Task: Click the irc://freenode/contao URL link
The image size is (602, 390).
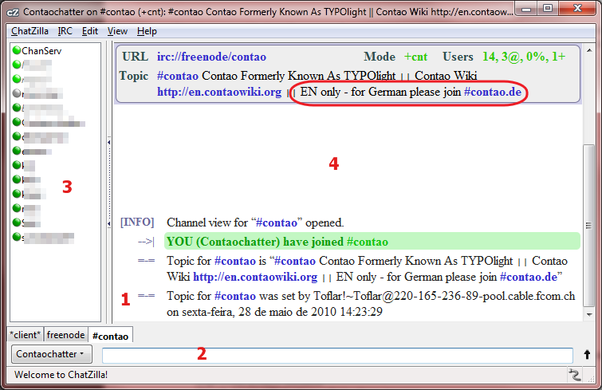Action: click(211, 57)
